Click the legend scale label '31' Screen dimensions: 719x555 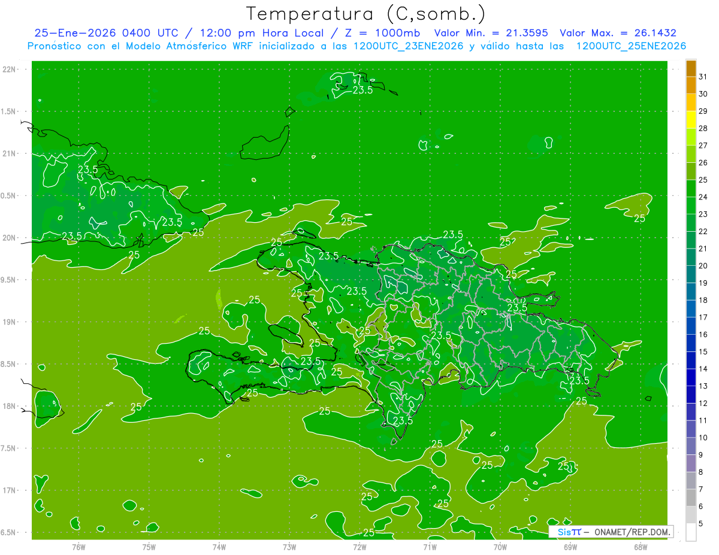(703, 77)
